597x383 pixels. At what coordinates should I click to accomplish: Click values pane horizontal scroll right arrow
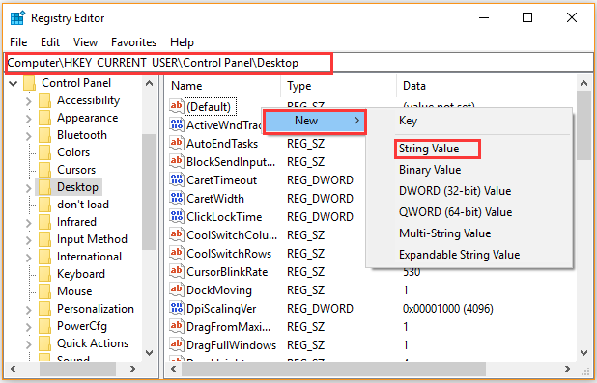(568, 369)
